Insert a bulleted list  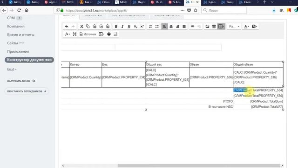[x=157, y=27]
